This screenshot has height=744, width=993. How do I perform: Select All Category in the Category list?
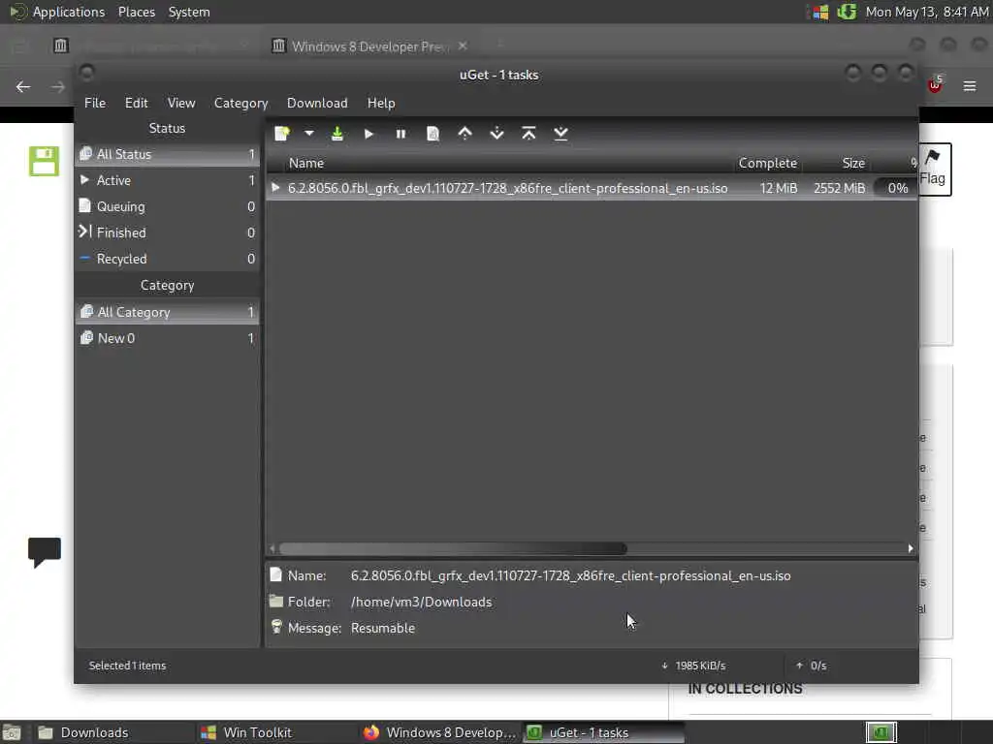167,312
